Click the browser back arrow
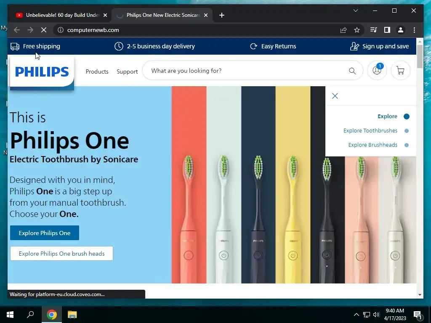Viewport: 431px width, 323px height. click(17, 30)
